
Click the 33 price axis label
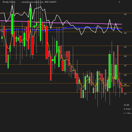(125, 84)
